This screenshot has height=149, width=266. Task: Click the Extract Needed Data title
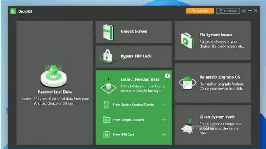tap(140, 79)
